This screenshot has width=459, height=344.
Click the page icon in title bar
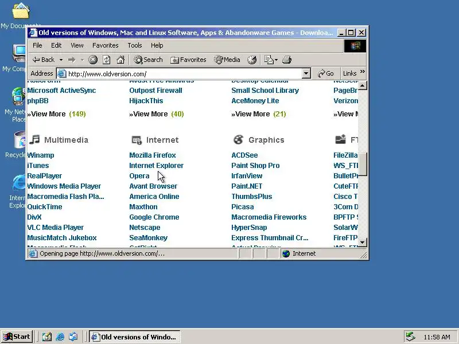33,33
